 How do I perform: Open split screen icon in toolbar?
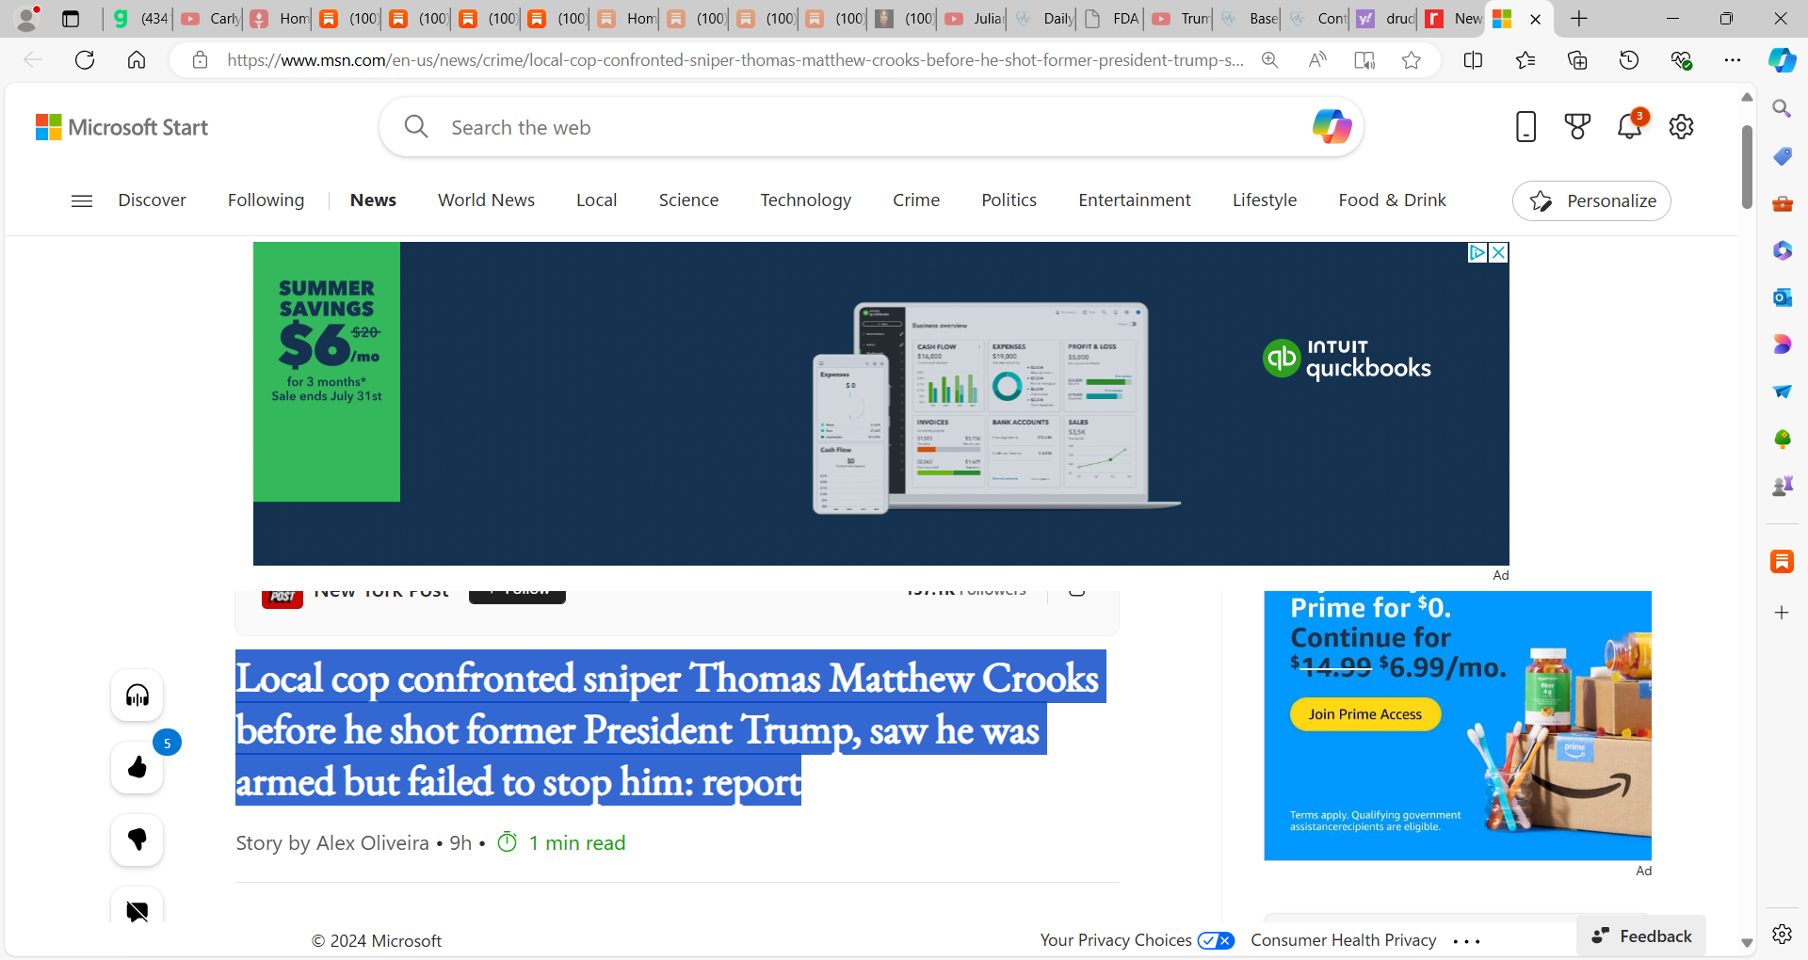(x=1474, y=60)
